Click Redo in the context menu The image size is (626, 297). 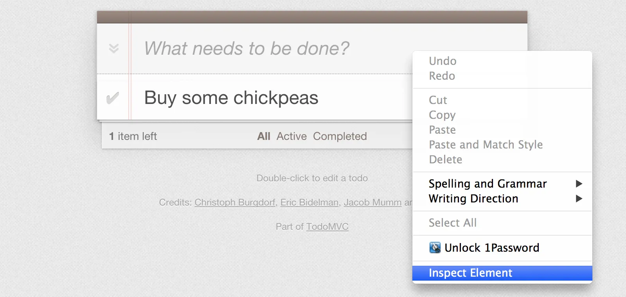[442, 76]
